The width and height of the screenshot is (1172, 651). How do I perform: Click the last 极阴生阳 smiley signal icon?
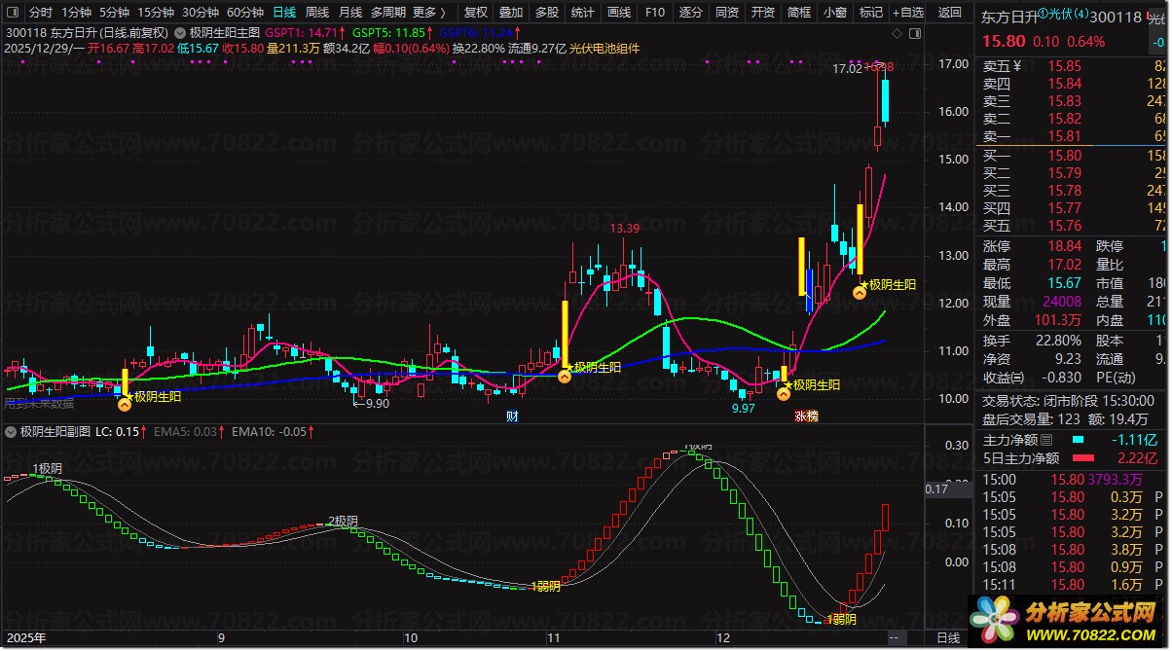tap(860, 291)
